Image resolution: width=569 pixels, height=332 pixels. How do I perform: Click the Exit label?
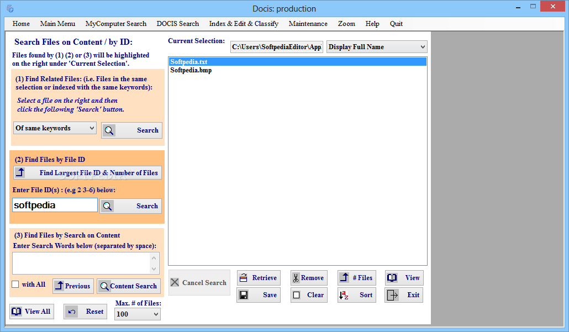413,295
